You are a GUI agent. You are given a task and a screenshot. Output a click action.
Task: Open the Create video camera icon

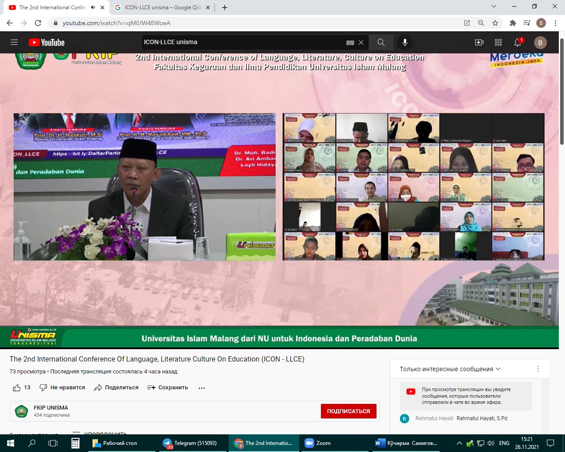(x=479, y=42)
